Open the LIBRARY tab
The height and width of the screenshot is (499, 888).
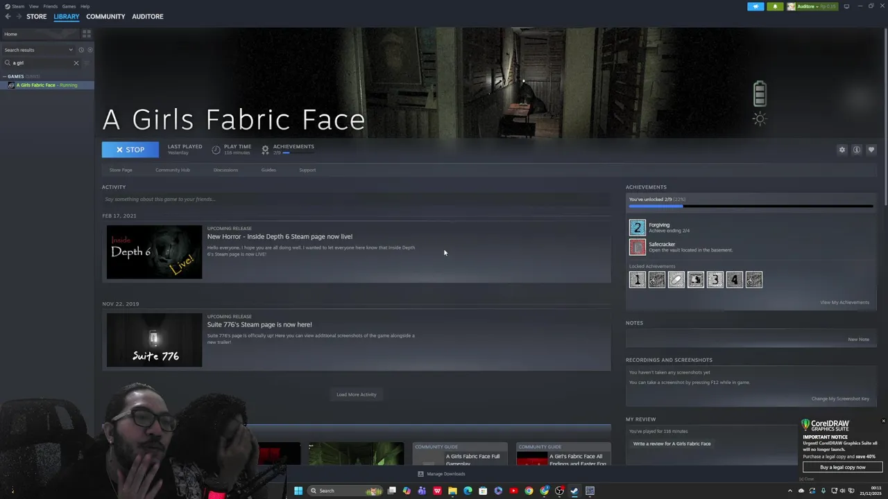[x=67, y=17]
